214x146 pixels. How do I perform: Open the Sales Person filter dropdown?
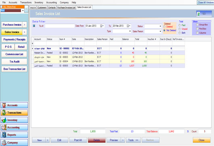coord(160,31)
